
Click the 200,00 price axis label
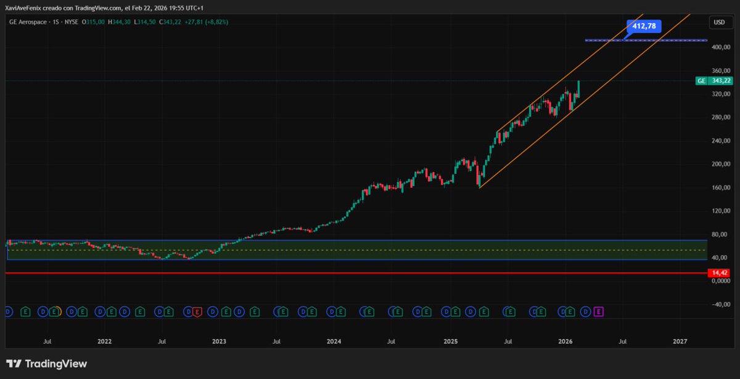[720, 164]
